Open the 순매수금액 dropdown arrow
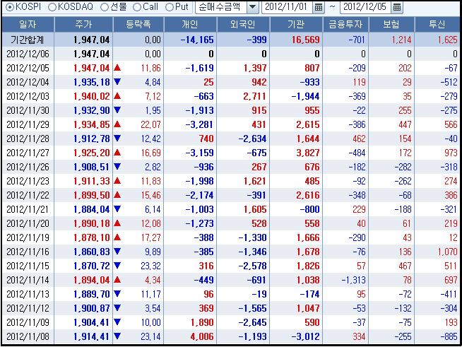 pyautogui.click(x=252, y=7)
